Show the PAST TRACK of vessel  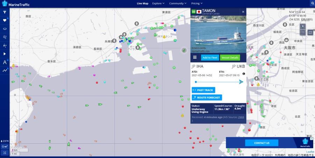[x=203, y=90]
